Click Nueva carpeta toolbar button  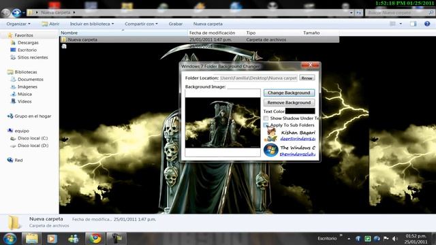(x=208, y=24)
